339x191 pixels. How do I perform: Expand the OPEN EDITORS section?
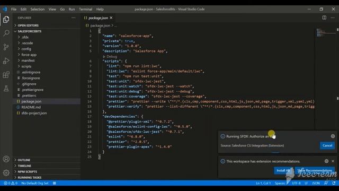click(x=28, y=25)
